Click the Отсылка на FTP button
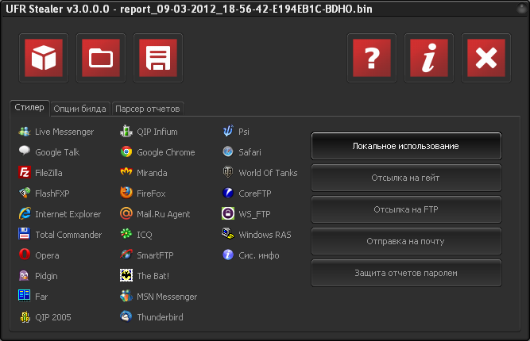Viewport: 530px width, 341px height. click(x=406, y=209)
